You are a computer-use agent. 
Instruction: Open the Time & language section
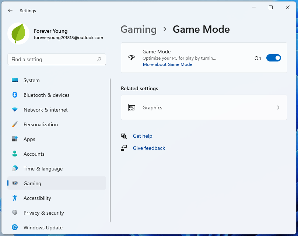tap(43, 169)
